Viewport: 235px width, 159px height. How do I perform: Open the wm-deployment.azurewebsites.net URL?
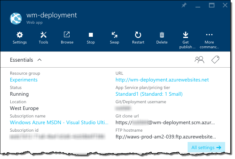click(162, 80)
